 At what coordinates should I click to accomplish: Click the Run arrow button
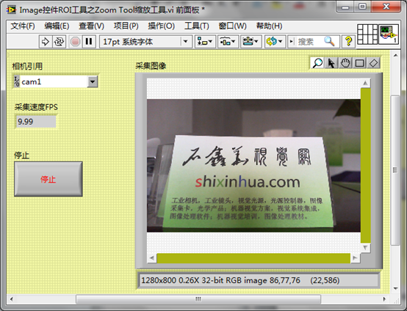[46, 42]
